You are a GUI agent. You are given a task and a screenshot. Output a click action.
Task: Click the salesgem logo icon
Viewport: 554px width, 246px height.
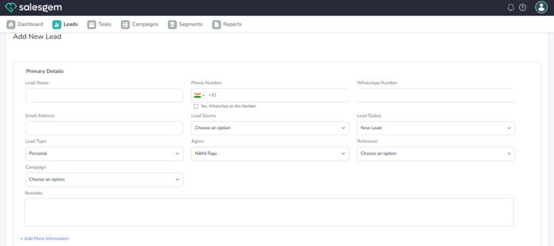[x=11, y=8]
